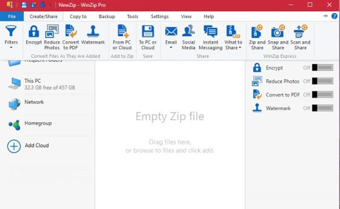
Task: Enable the Convert to PDF switch
Action: [x=323, y=94]
